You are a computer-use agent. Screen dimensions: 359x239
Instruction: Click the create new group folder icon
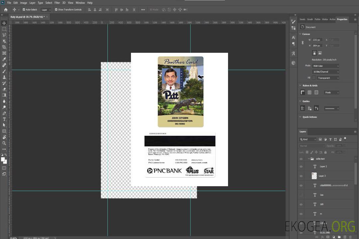[339, 237]
